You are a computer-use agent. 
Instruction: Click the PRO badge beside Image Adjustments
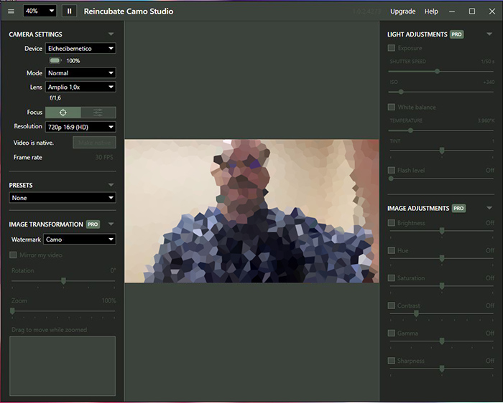pos(458,209)
